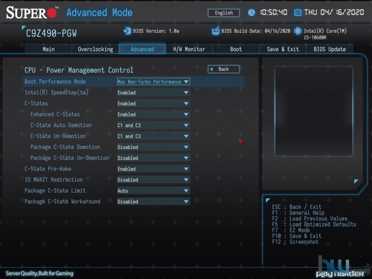Click the F2 : Load Previous Values hint
This screenshot has width=372, height=279.
point(310,219)
